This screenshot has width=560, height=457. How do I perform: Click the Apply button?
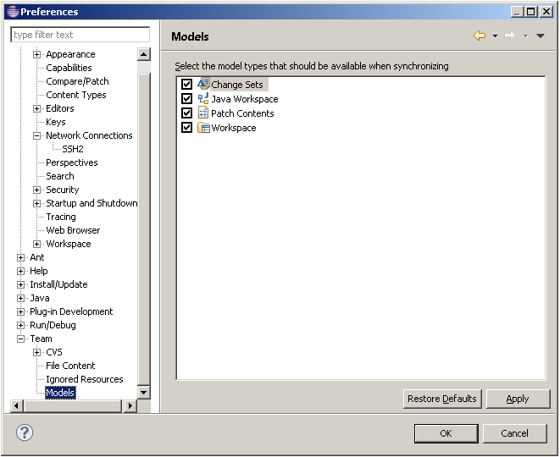pyautogui.click(x=518, y=399)
